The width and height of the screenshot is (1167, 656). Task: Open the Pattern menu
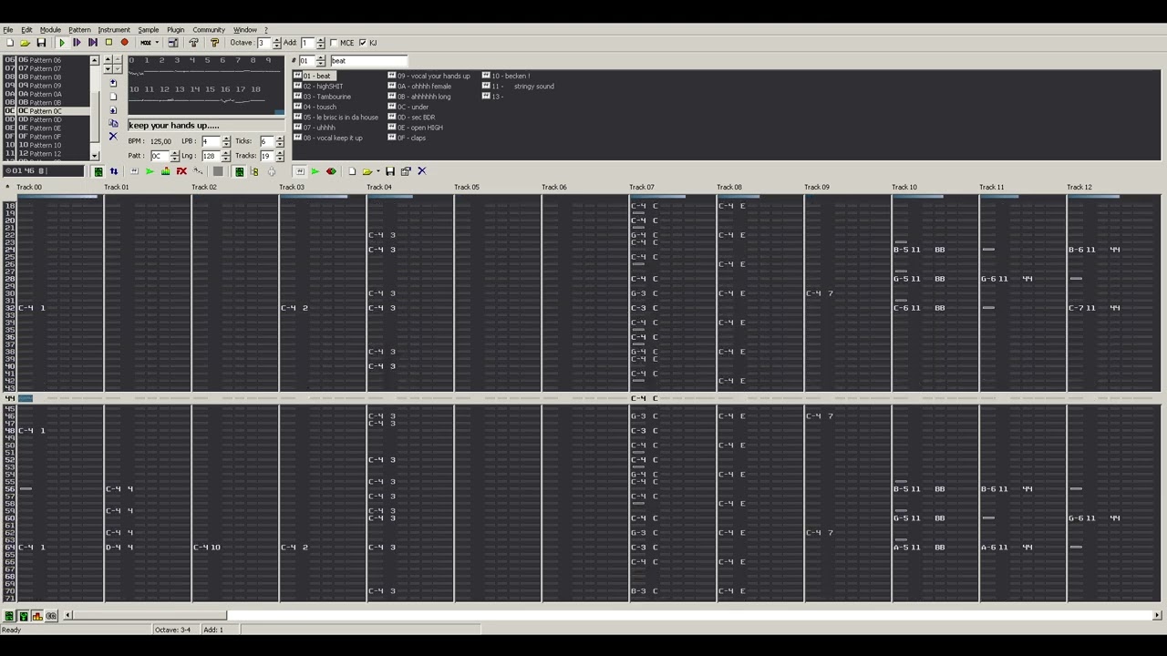(x=79, y=30)
